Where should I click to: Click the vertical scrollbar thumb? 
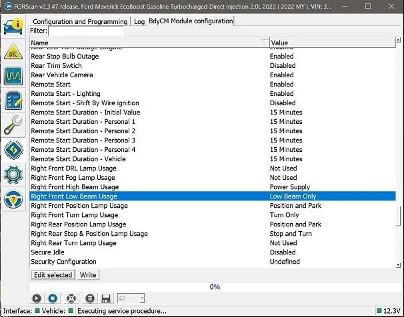tap(398, 216)
